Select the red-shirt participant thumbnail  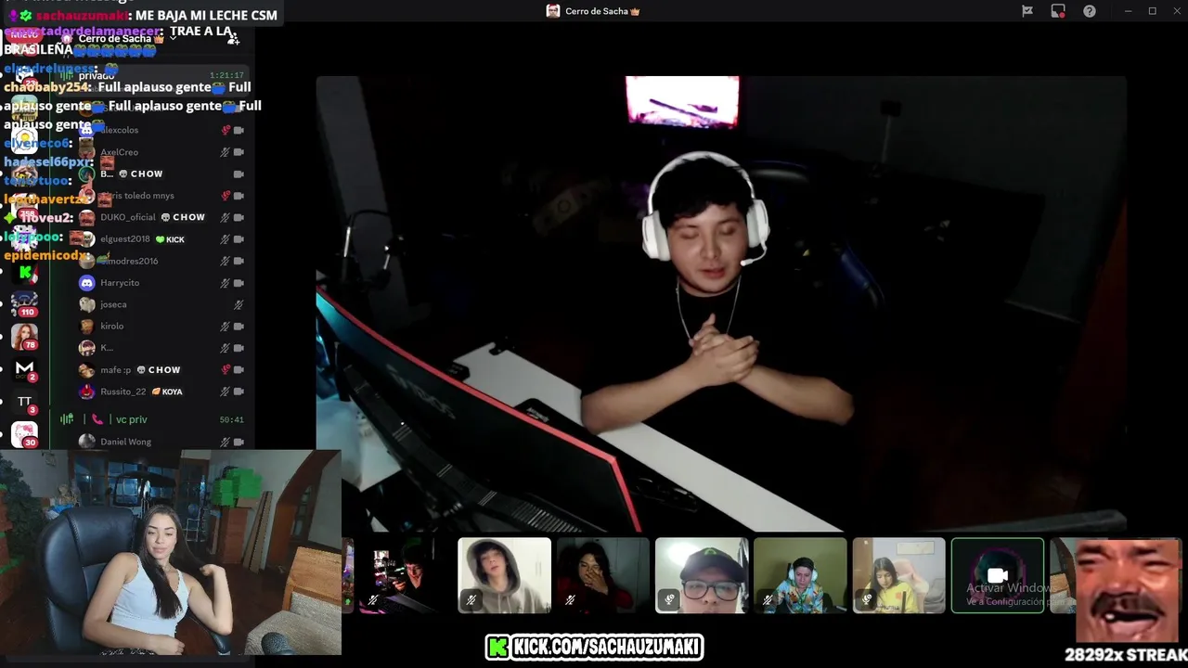[603, 575]
